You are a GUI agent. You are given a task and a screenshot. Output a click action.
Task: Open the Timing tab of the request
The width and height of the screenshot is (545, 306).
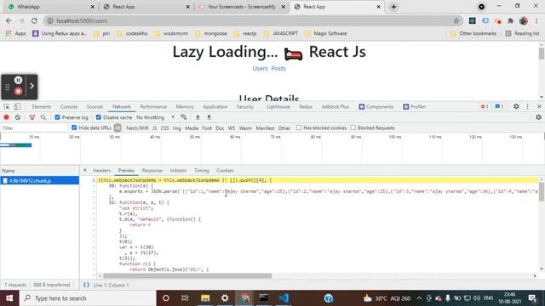pos(201,170)
